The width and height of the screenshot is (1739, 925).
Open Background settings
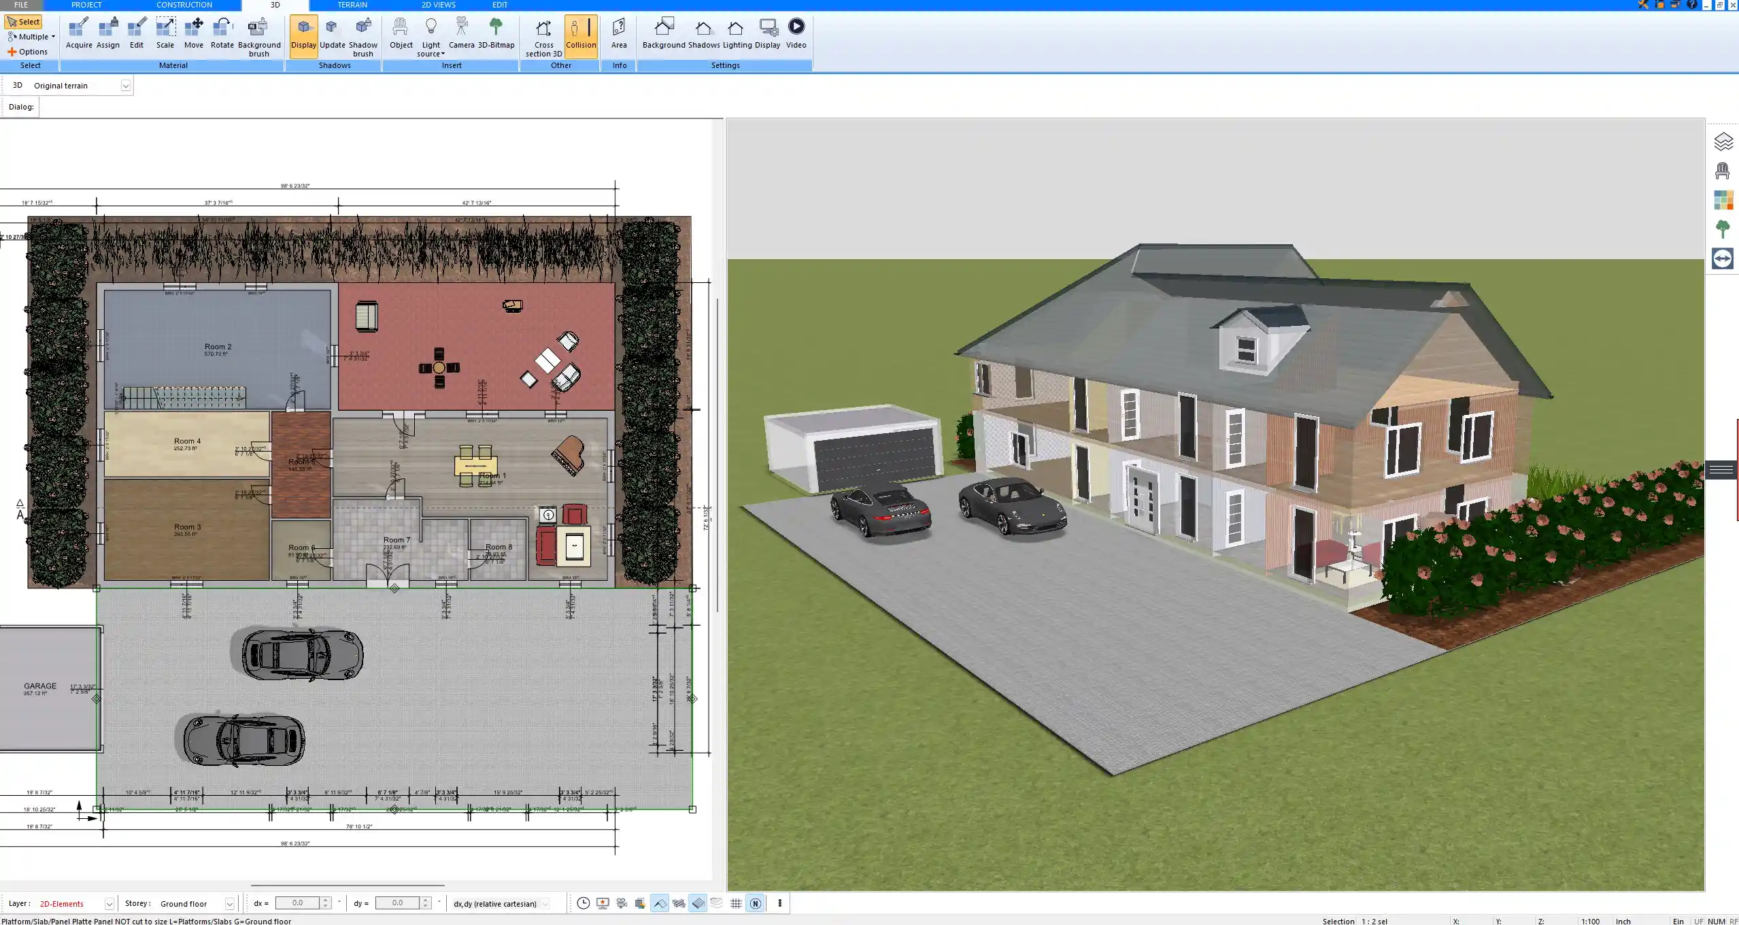pos(664,34)
